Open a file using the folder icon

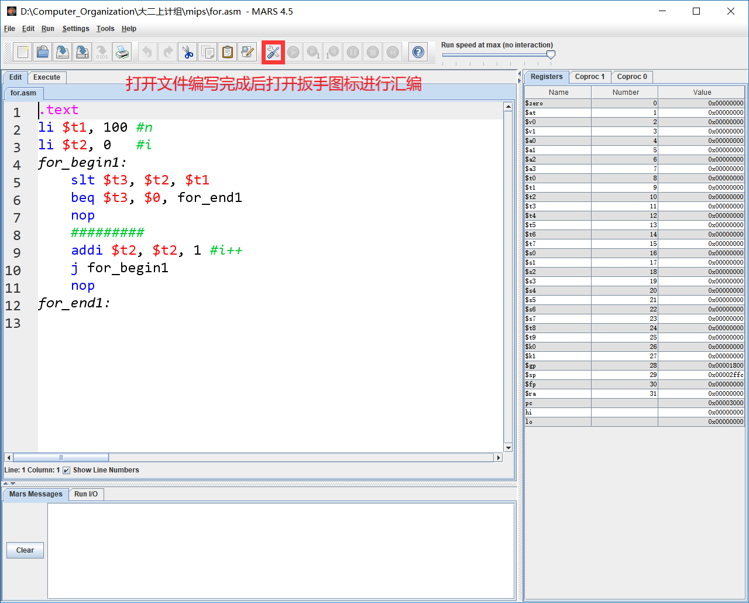[42, 52]
